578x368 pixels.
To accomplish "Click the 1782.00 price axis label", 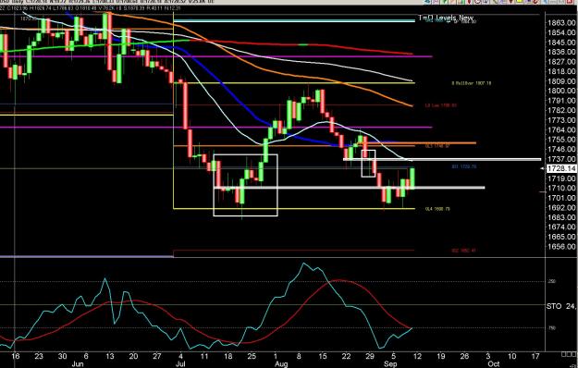I will pos(562,111).
